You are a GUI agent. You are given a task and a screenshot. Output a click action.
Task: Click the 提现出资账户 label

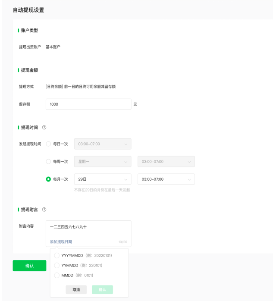point(30,47)
